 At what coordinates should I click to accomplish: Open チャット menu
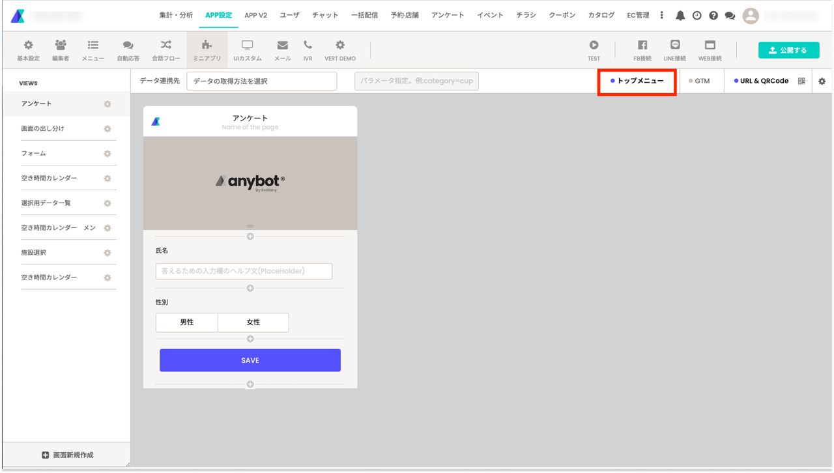[x=325, y=15]
